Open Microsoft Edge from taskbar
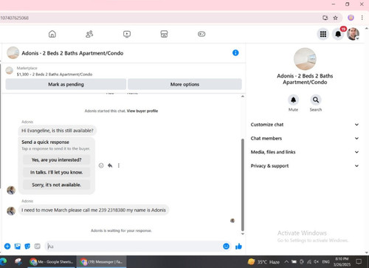Screen dimensions: 369x268 [x=4, y=261]
